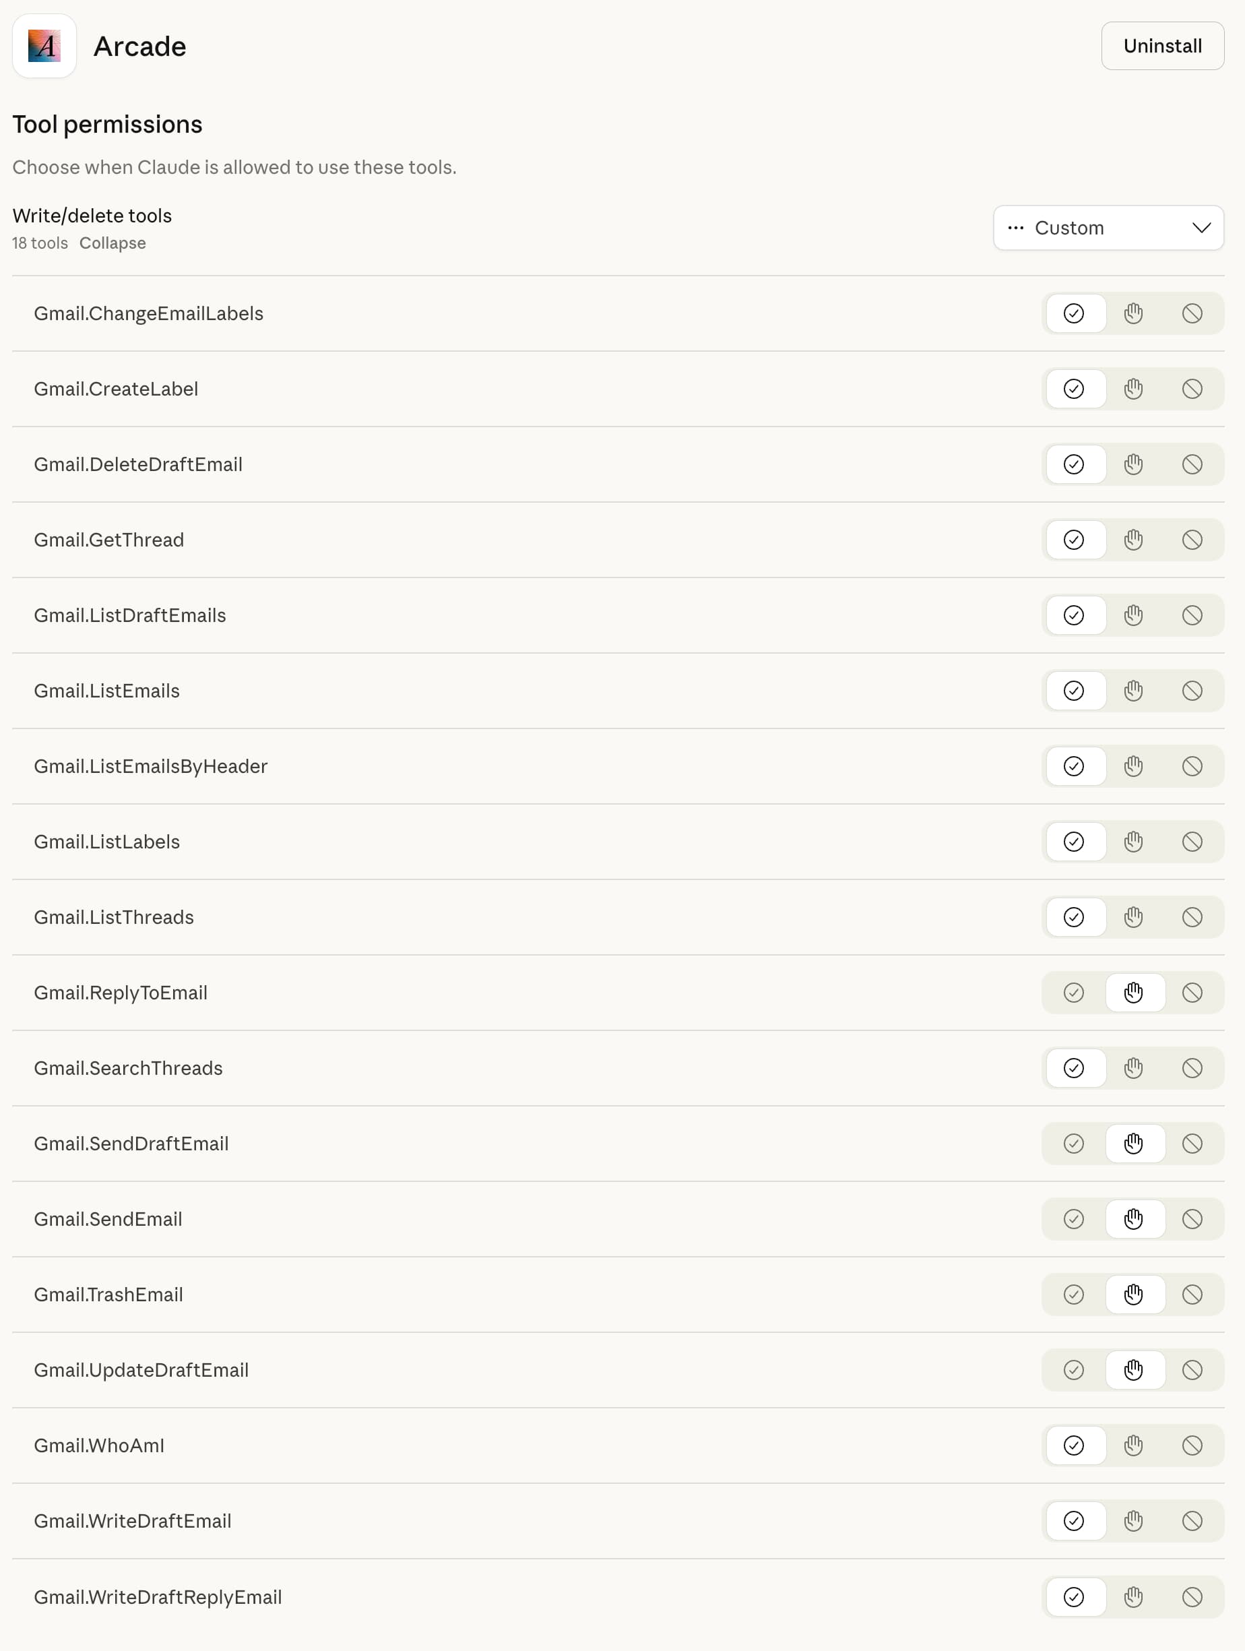
Task: Click the ask-permission hand icon for Gmail.CreateLabel
Action: pos(1133,388)
